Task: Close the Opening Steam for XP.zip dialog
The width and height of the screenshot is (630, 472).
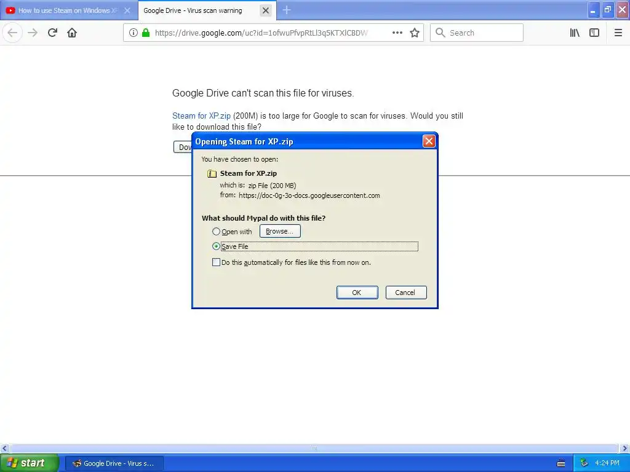Action: point(429,141)
